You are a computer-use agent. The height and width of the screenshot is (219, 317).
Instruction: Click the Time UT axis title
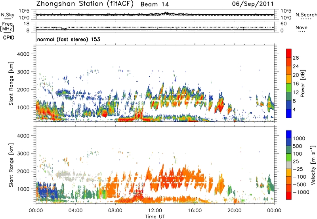155,217
